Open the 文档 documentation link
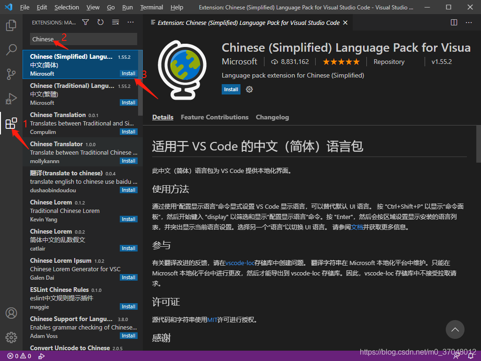This screenshot has height=361, width=481. tap(357, 227)
